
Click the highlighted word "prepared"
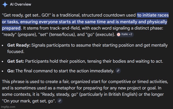coord(11,28)
